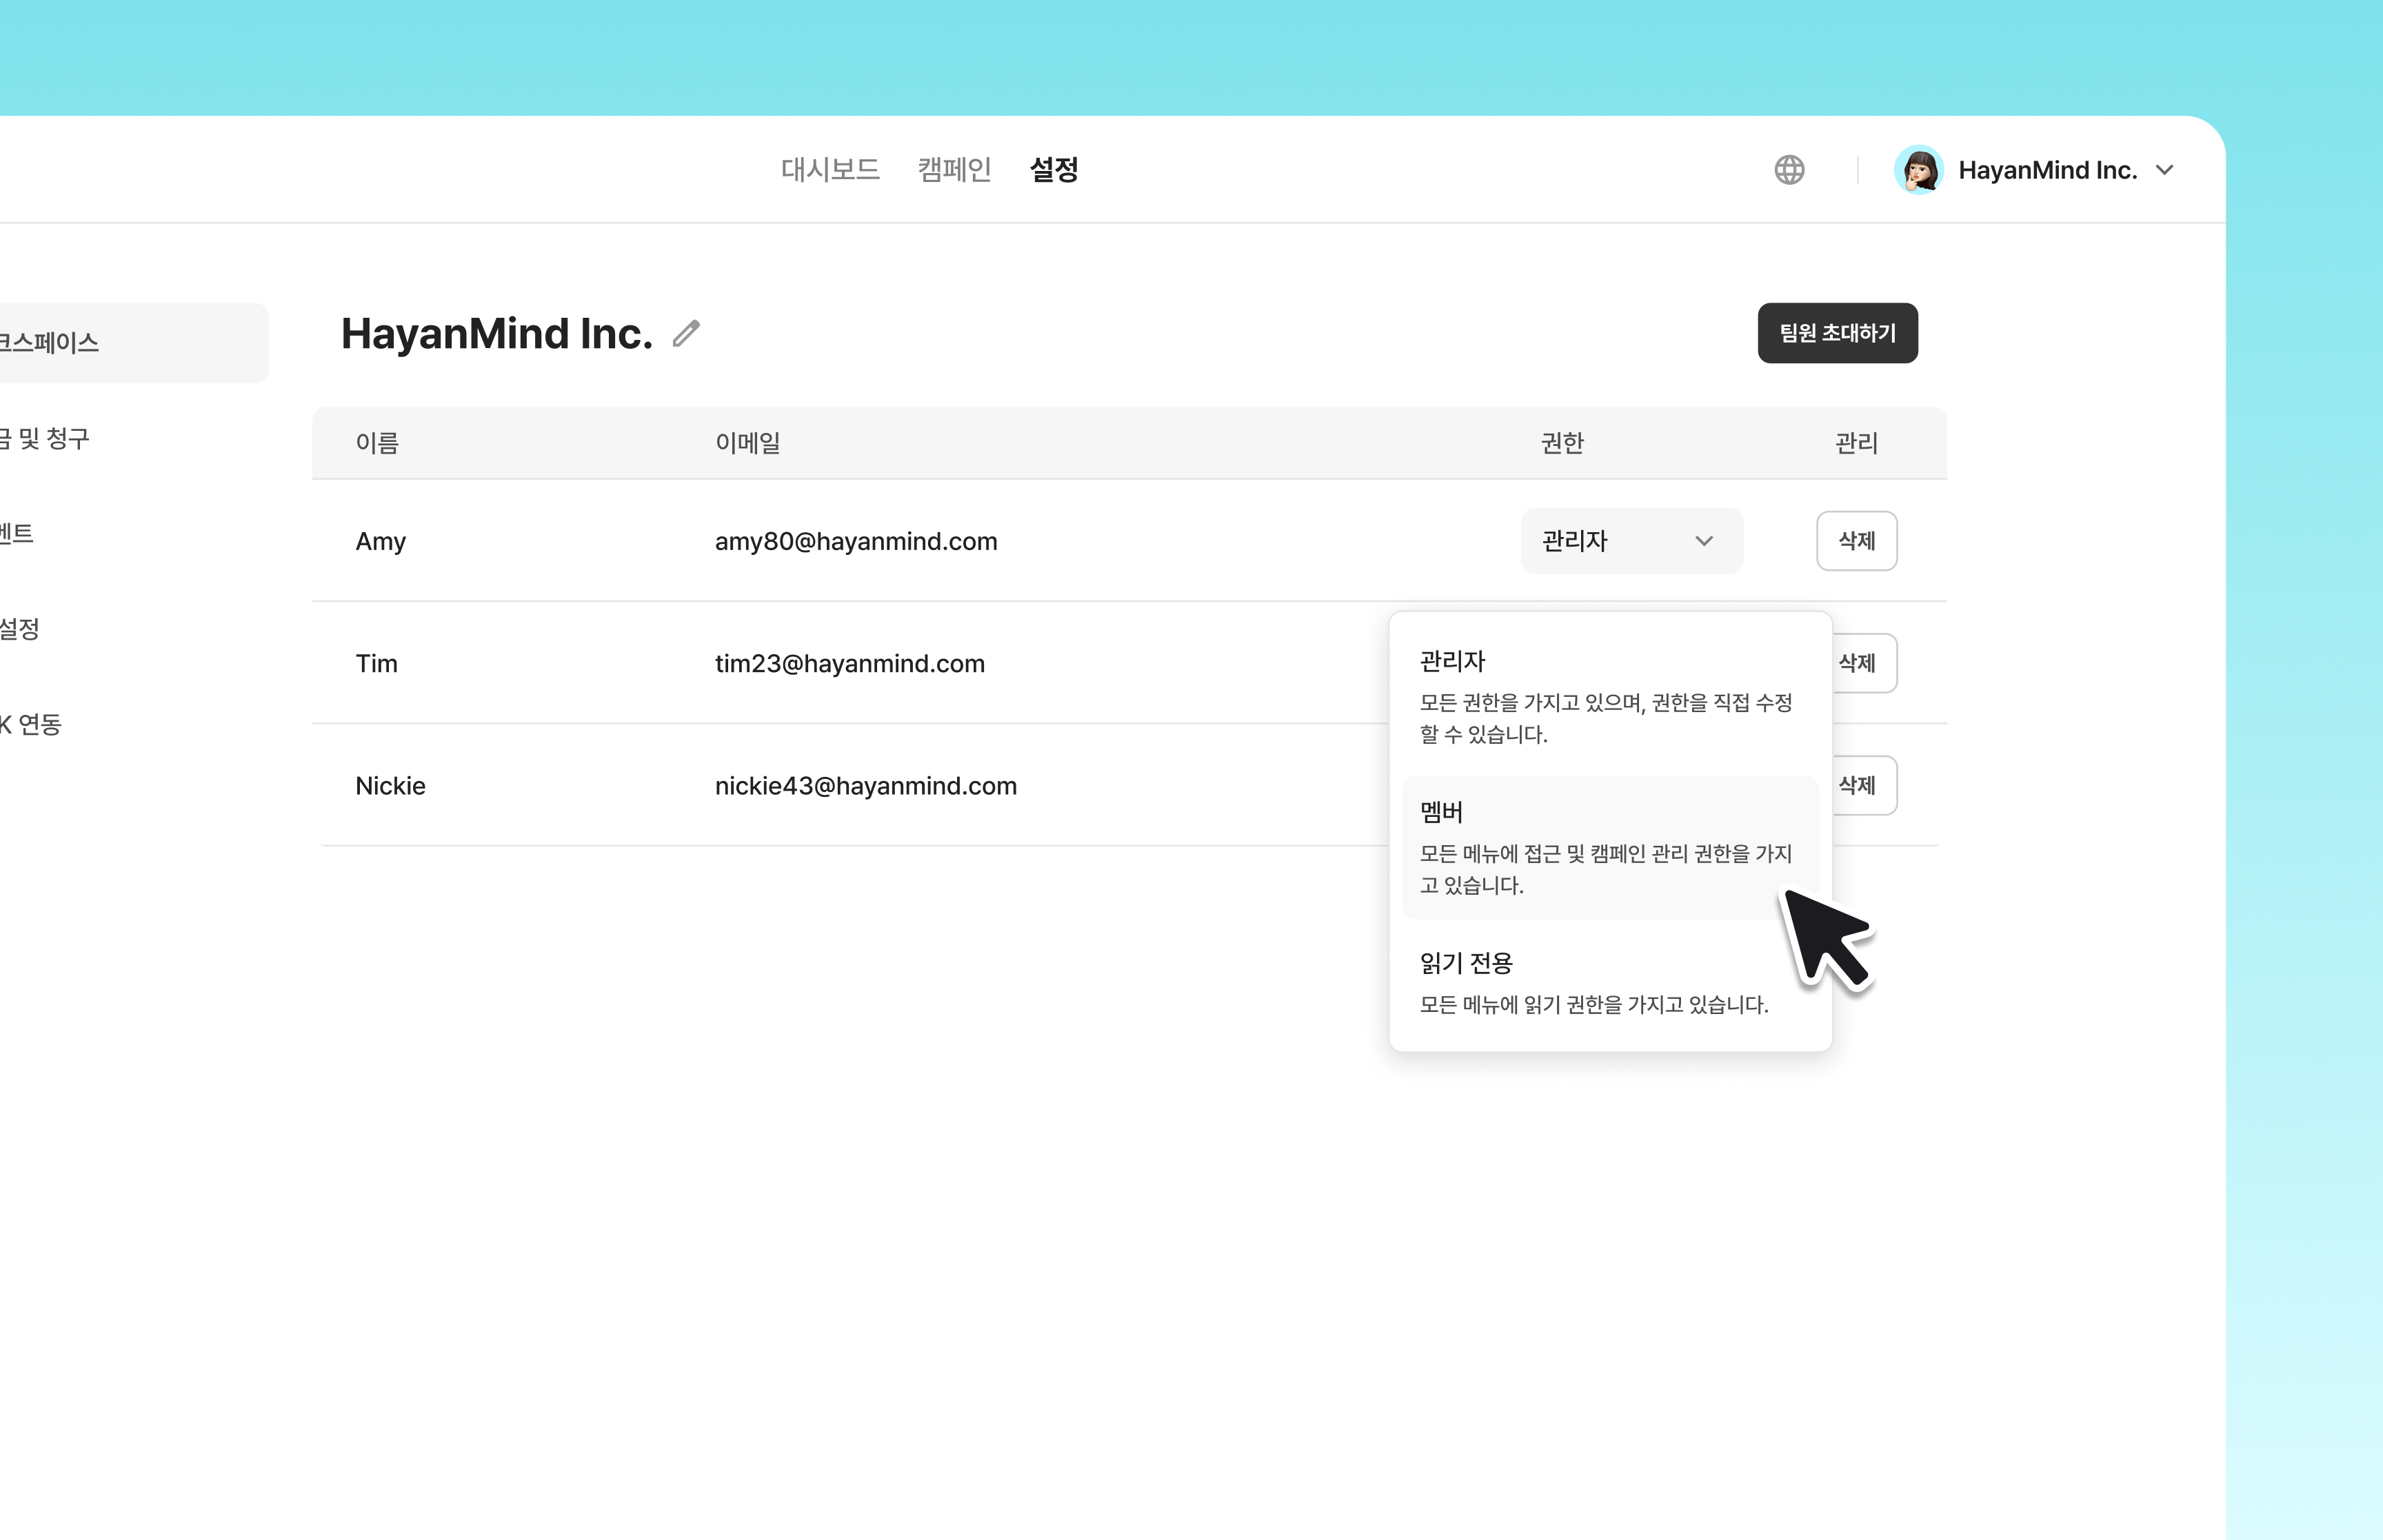Click the profile avatar image
The width and height of the screenshot is (2383, 1540).
pos(1918,170)
